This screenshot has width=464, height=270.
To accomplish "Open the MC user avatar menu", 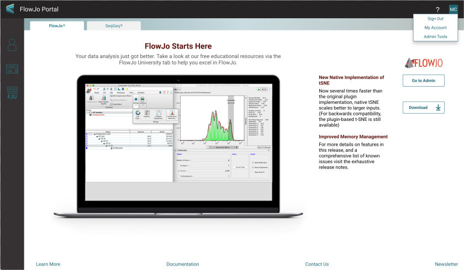I will [x=453, y=9].
